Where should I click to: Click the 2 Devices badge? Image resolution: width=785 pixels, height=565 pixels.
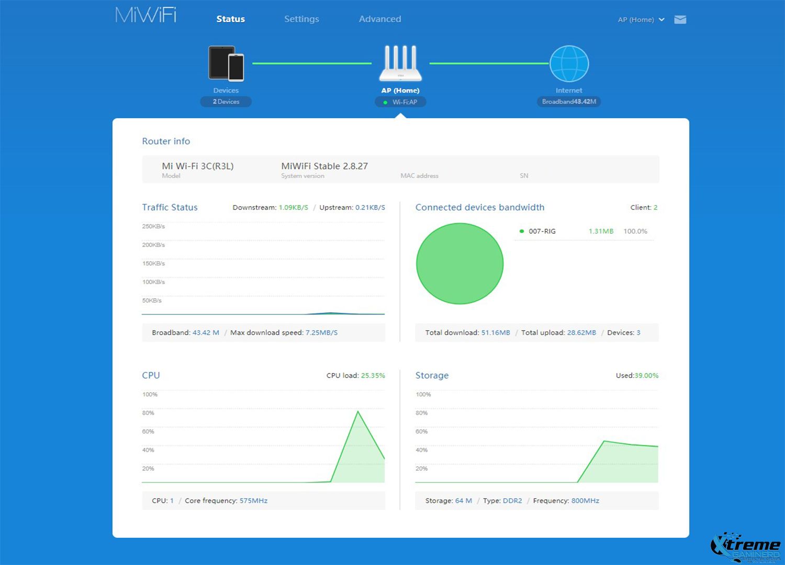tap(226, 101)
